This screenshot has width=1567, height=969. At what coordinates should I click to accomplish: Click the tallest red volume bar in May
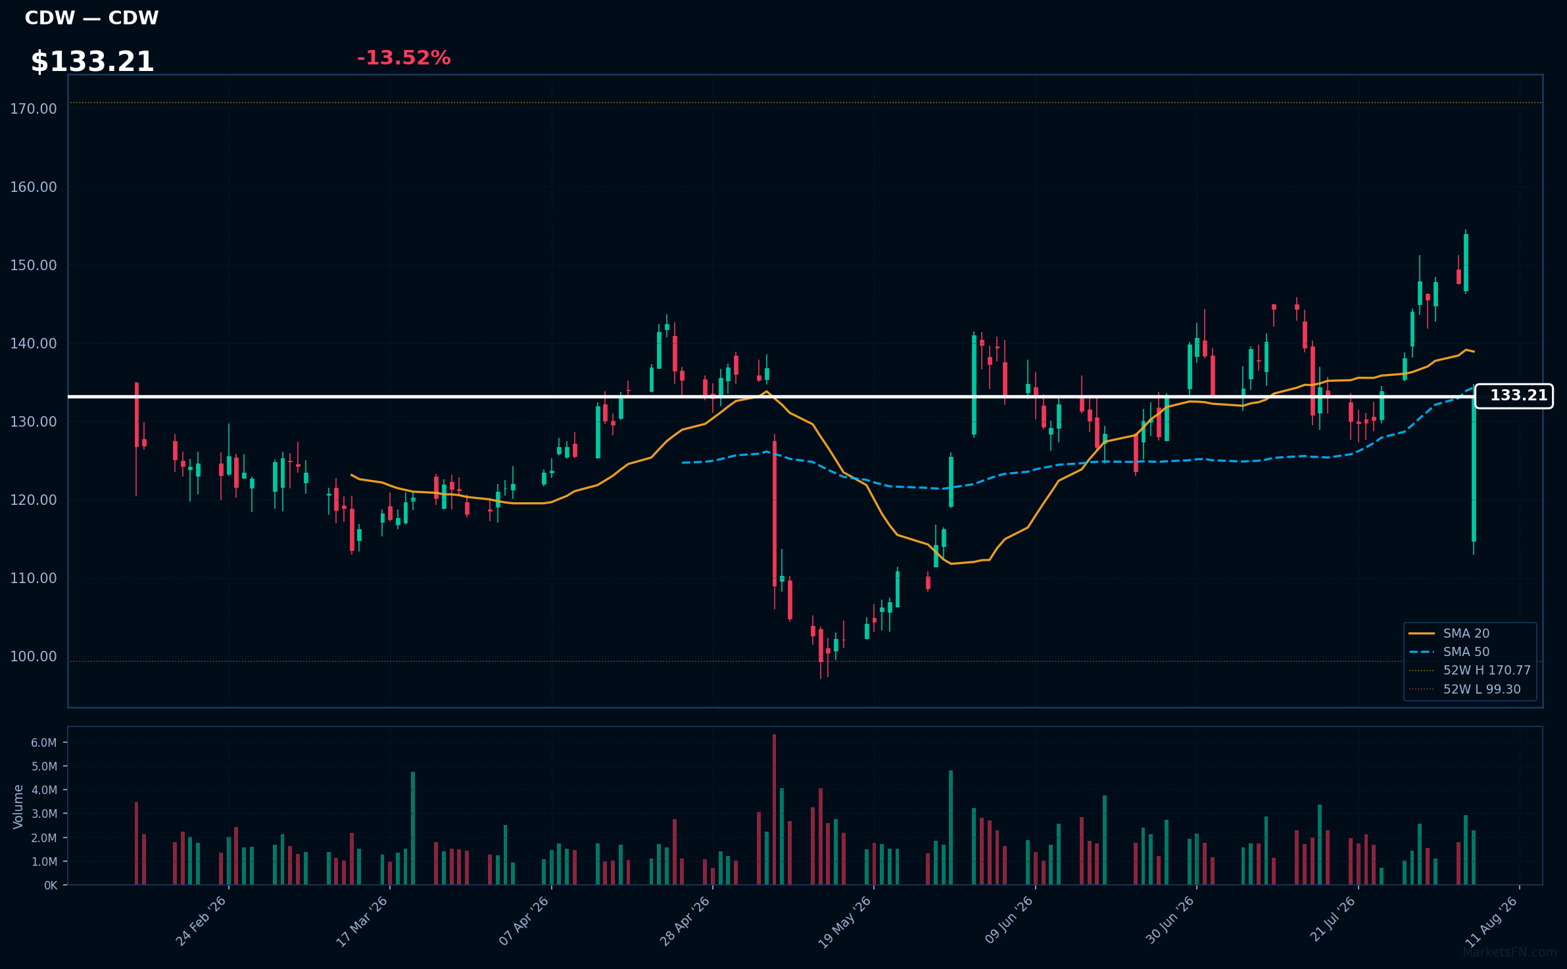(775, 809)
